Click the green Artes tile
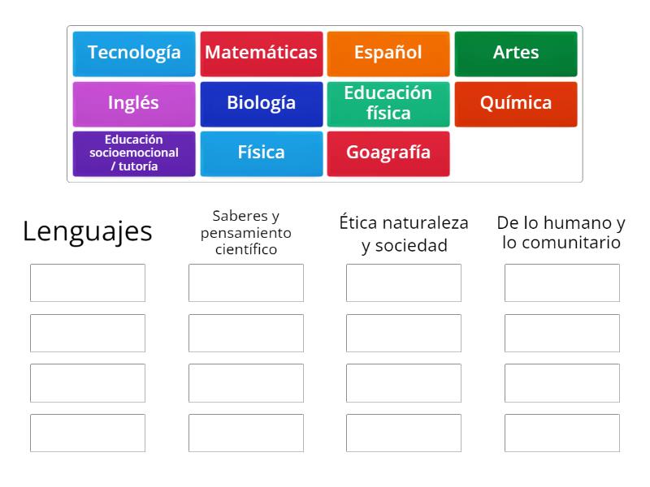650x487 pixels. 516,54
